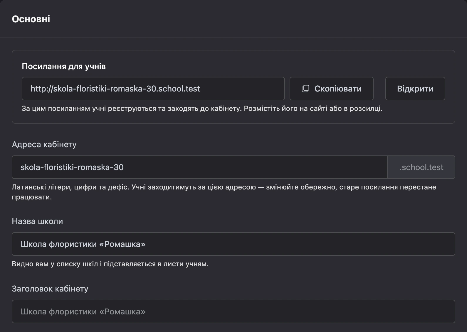This screenshot has height=332, width=467.
Task: Click hint text 'Видно вам у списку шкіл'
Action: 110,264
